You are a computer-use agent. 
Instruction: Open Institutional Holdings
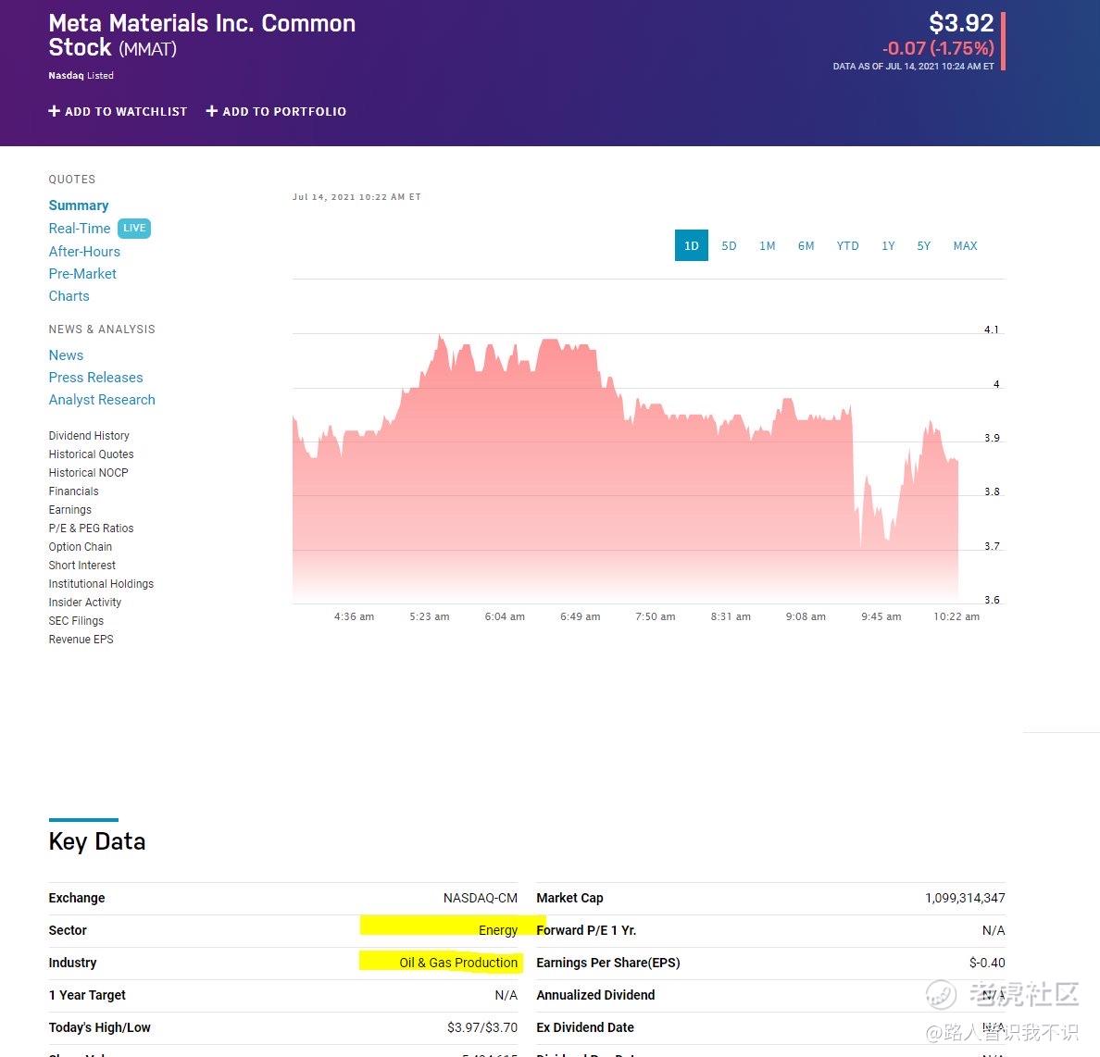pyautogui.click(x=101, y=583)
